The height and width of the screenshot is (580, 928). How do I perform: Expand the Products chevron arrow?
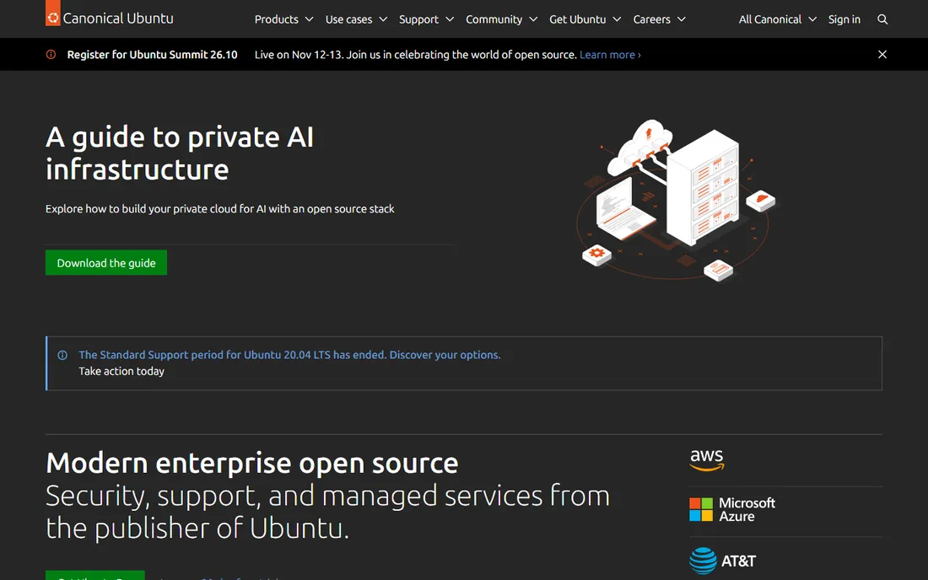point(309,19)
